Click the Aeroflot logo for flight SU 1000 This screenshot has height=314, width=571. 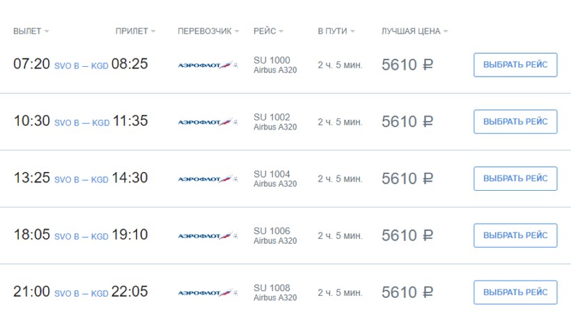208,65
